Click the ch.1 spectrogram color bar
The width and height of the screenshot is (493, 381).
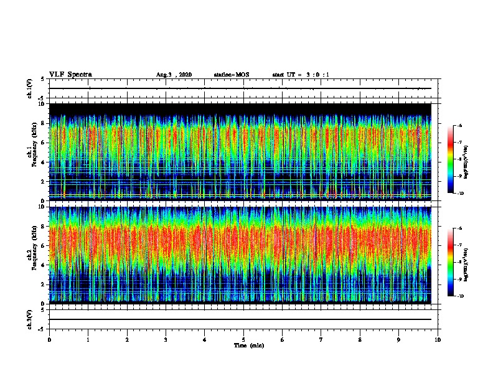click(x=450, y=159)
